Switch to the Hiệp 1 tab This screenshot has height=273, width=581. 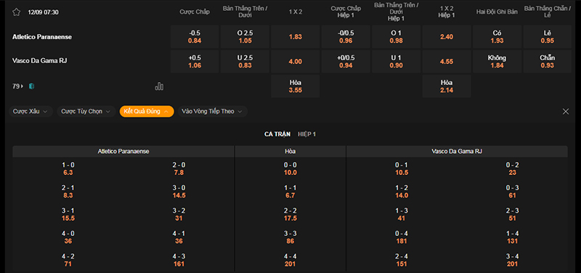point(306,134)
